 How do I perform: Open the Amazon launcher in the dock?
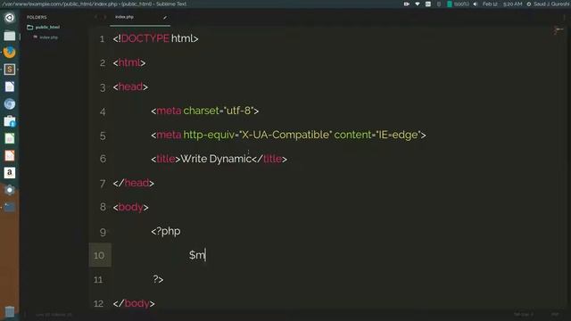[10, 172]
